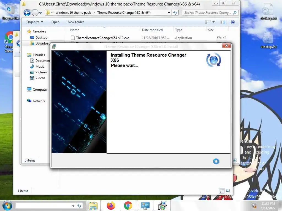The width and height of the screenshot is (282, 211).
Task: Switch to installer taskbar icon
Action: [162, 206]
